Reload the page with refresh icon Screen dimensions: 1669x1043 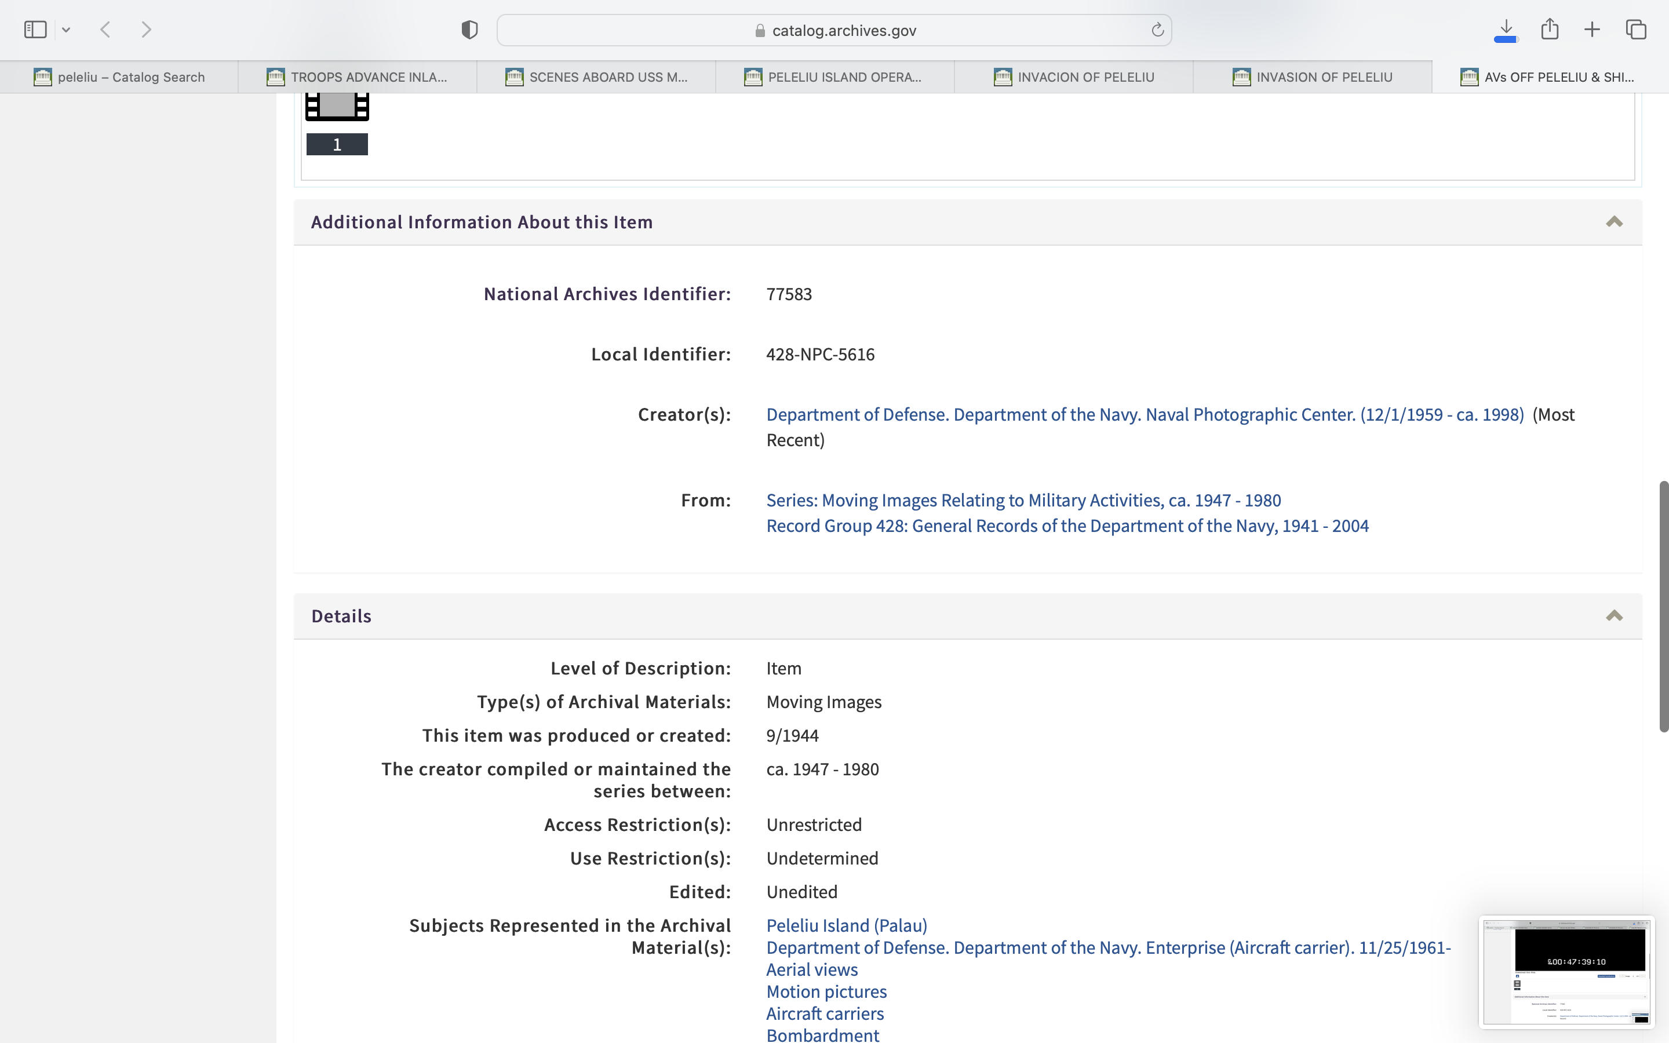coord(1157,30)
